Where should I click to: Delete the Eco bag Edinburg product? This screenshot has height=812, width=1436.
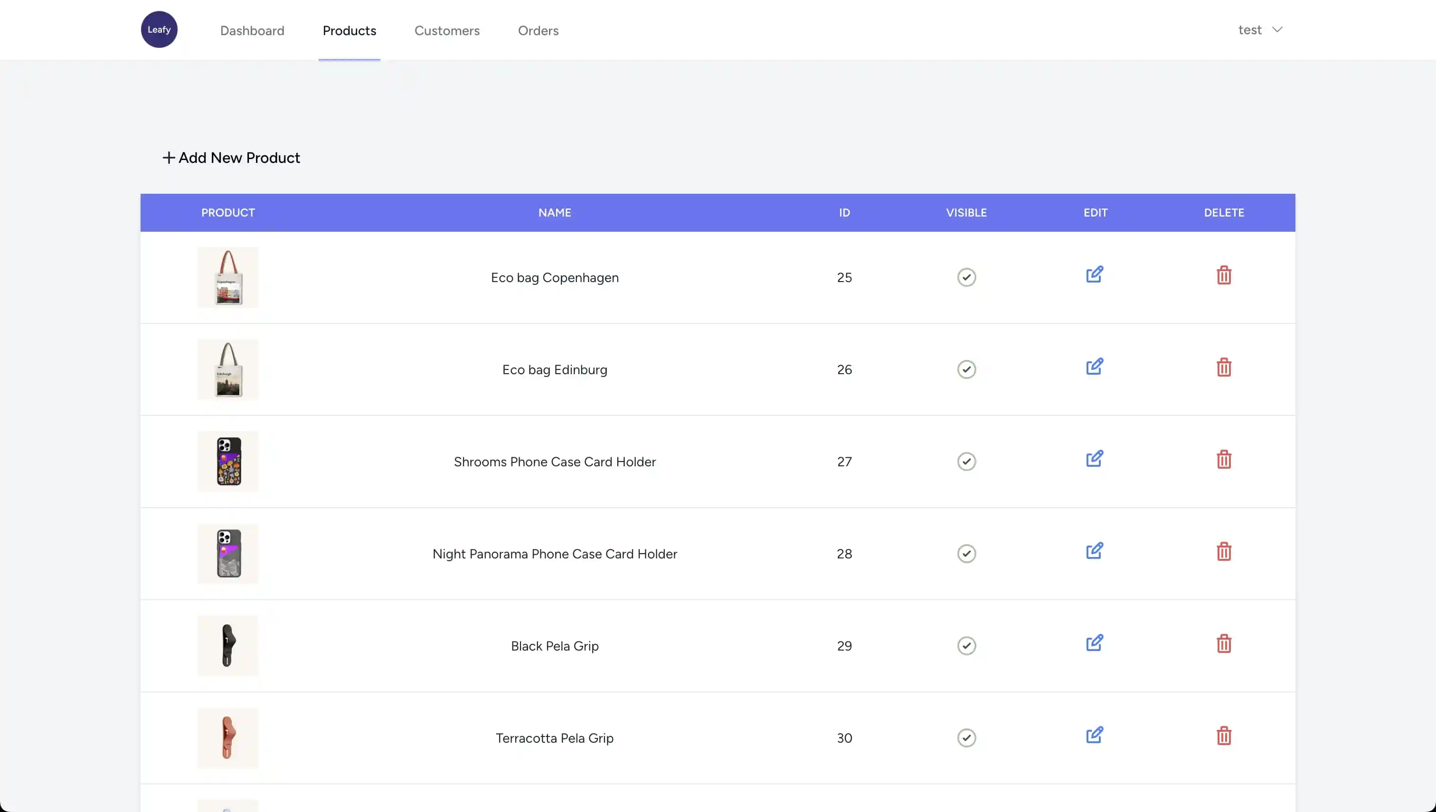click(1224, 368)
